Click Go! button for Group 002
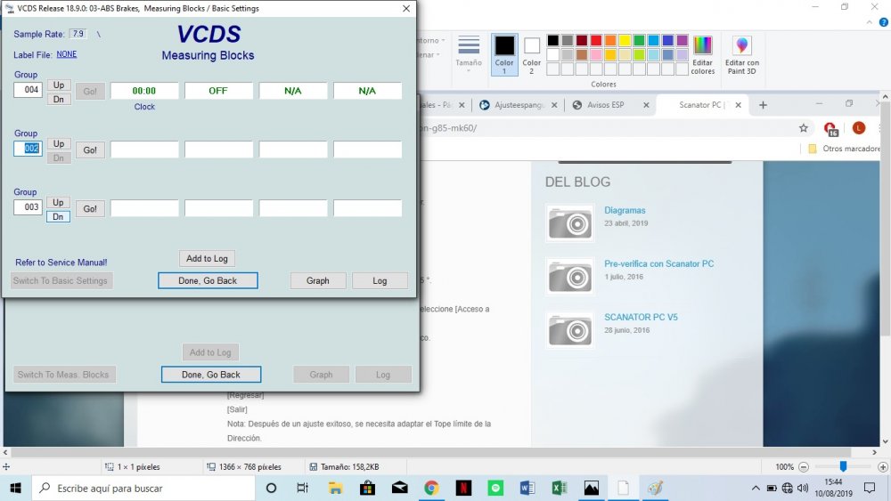The image size is (891, 501). pos(90,149)
